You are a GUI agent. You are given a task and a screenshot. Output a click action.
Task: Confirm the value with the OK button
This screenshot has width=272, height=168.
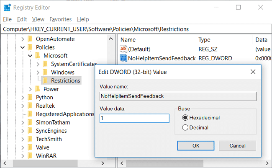196,146
